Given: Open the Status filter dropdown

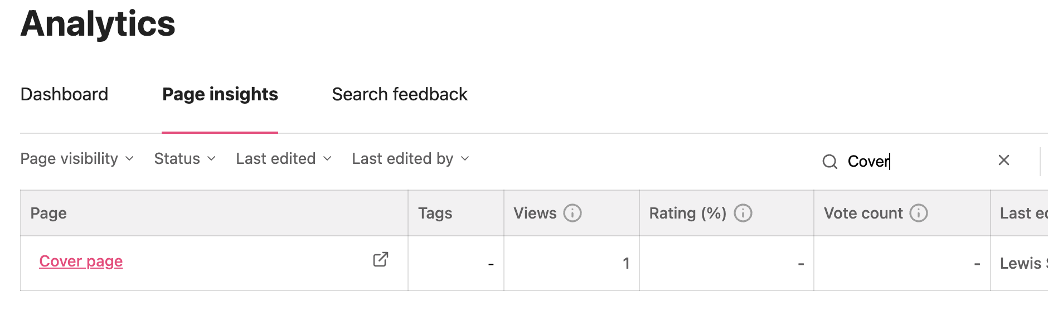Looking at the screenshot, I should 185,159.
